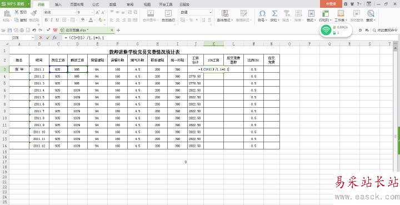
Task: Switch to the 公式 (Formulas) tab
Action: [96, 4]
